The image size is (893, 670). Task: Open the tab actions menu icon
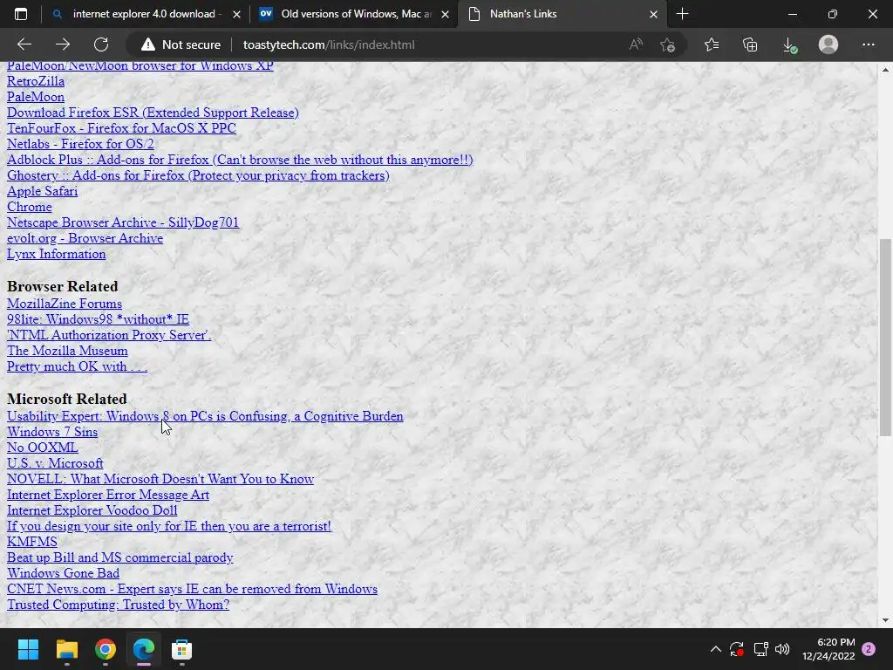pyautogui.click(x=21, y=14)
